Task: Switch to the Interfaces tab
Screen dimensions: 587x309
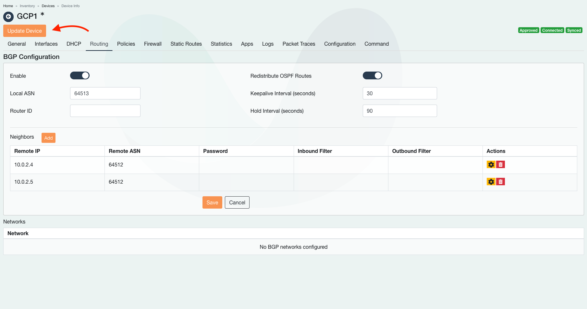Action: pos(46,44)
